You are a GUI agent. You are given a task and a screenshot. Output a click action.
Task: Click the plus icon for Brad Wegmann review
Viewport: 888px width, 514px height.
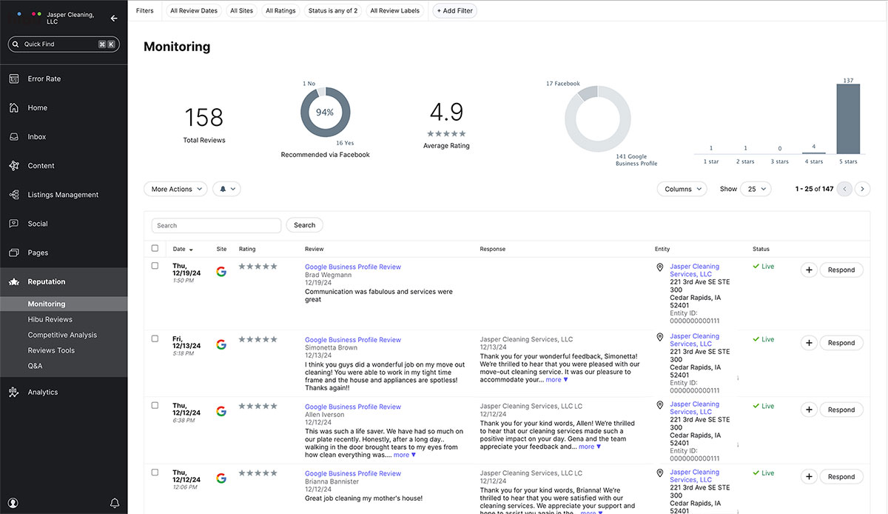click(809, 270)
